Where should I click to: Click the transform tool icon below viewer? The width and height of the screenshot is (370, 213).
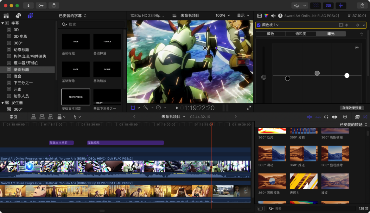click(x=133, y=108)
